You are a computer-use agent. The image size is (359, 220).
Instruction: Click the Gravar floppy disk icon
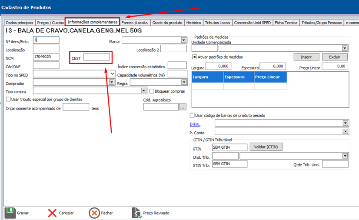9,213
